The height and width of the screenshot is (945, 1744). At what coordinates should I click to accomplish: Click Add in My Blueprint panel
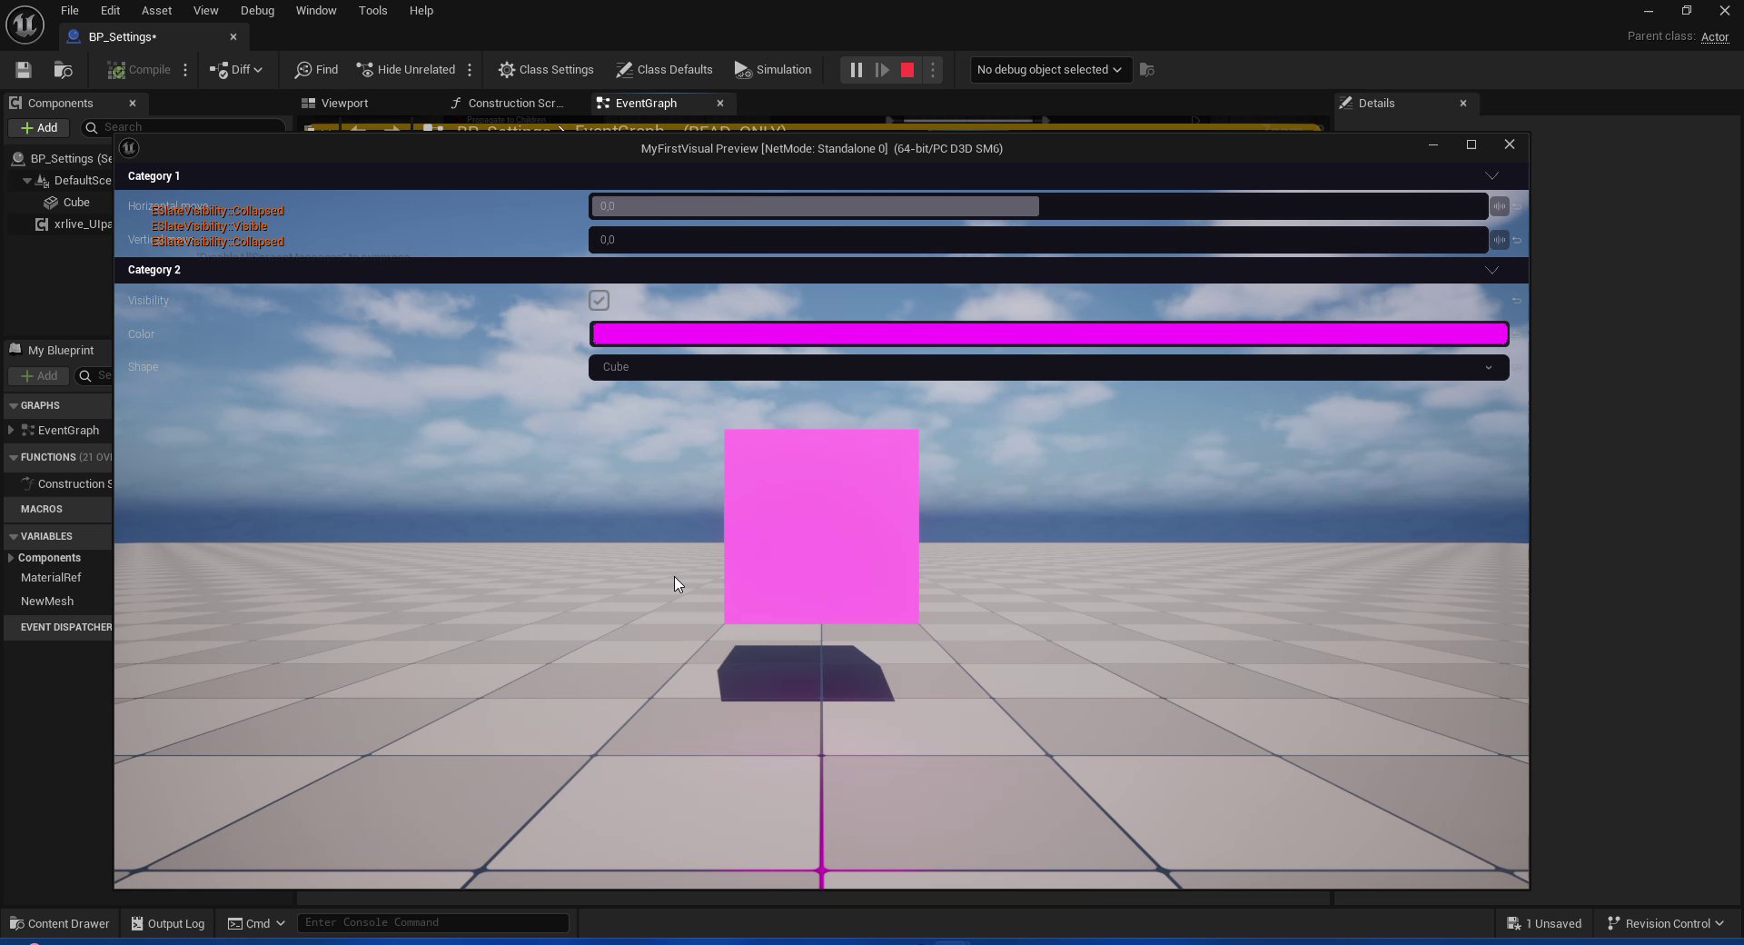click(39, 376)
